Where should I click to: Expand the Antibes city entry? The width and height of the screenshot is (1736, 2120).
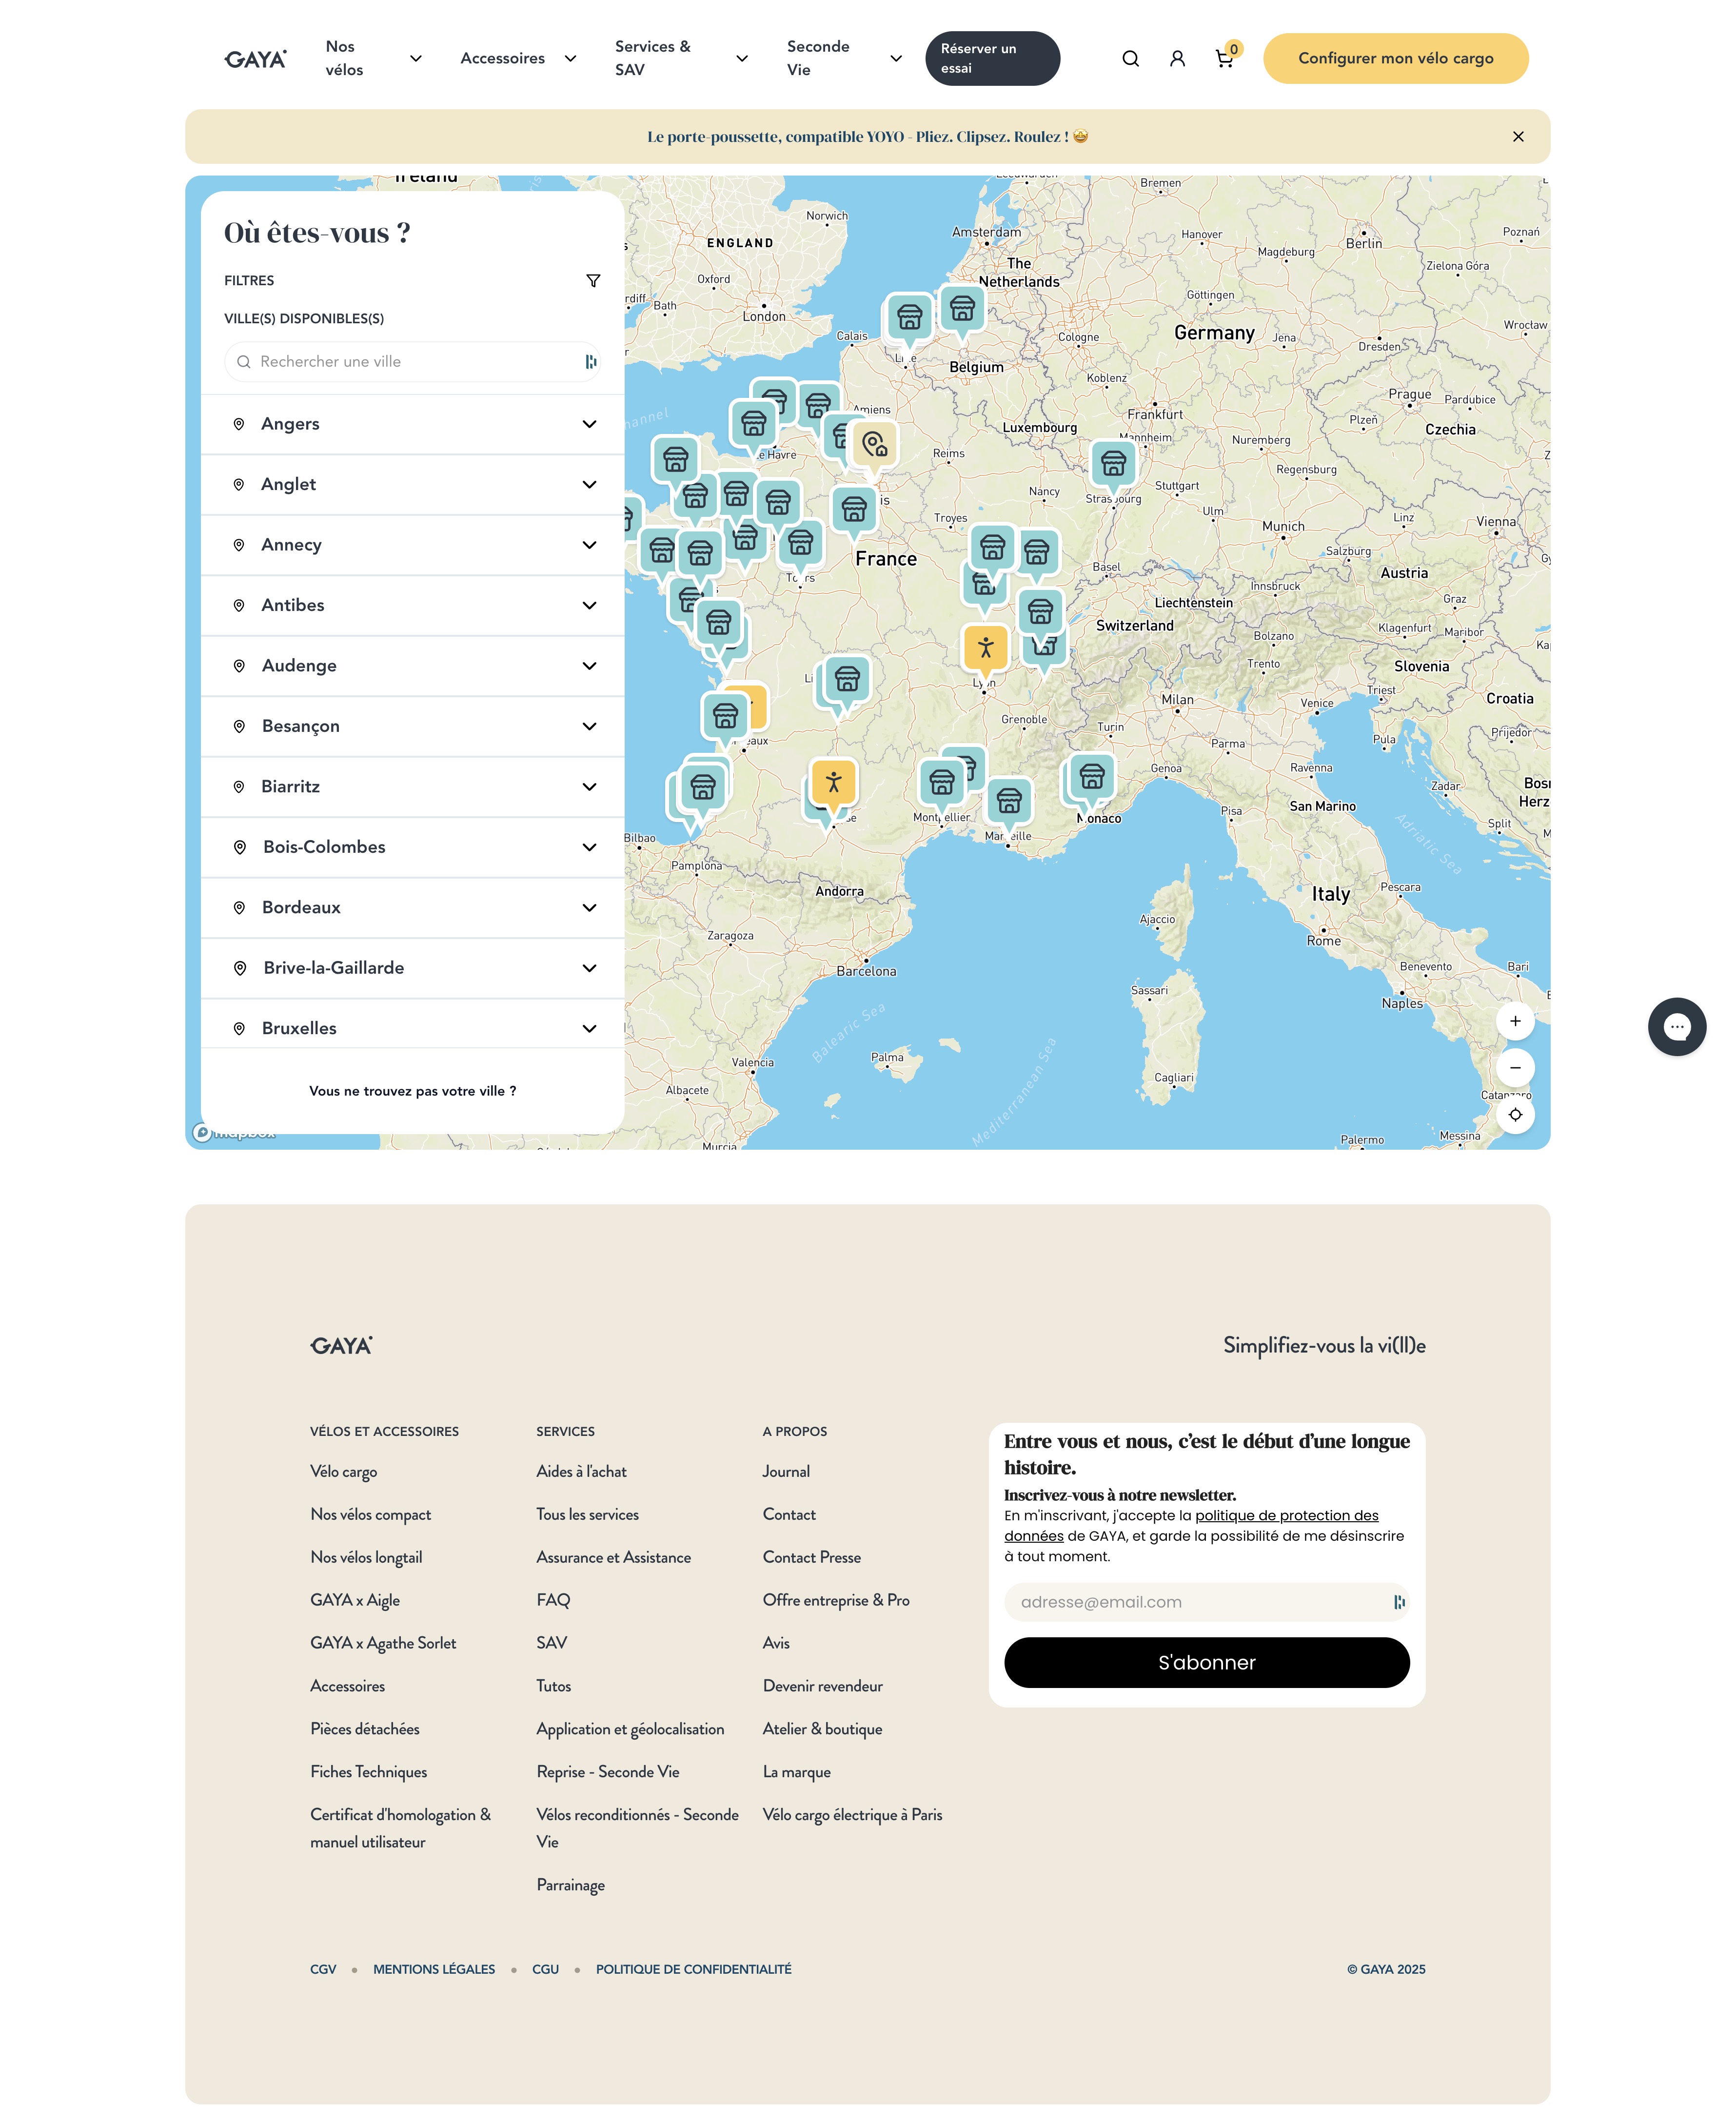pyautogui.click(x=413, y=606)
